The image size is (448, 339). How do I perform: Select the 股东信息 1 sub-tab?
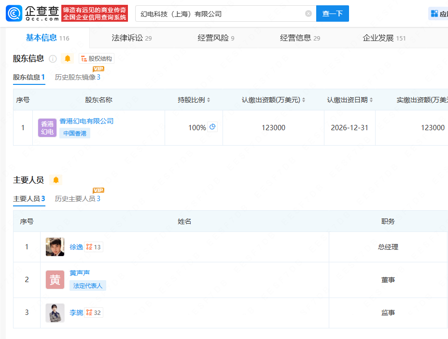point(29,77)
